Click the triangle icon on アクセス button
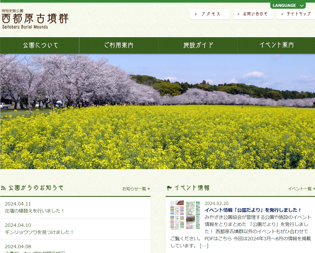This screenshot has width=315, height=253. pos(196,14)
